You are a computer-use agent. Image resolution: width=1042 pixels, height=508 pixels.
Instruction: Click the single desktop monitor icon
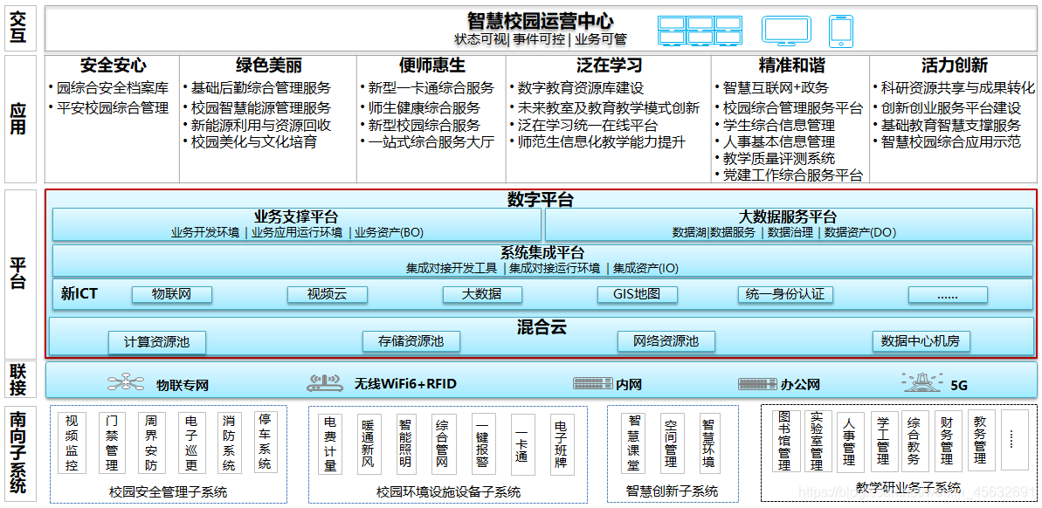coord(787,31)
